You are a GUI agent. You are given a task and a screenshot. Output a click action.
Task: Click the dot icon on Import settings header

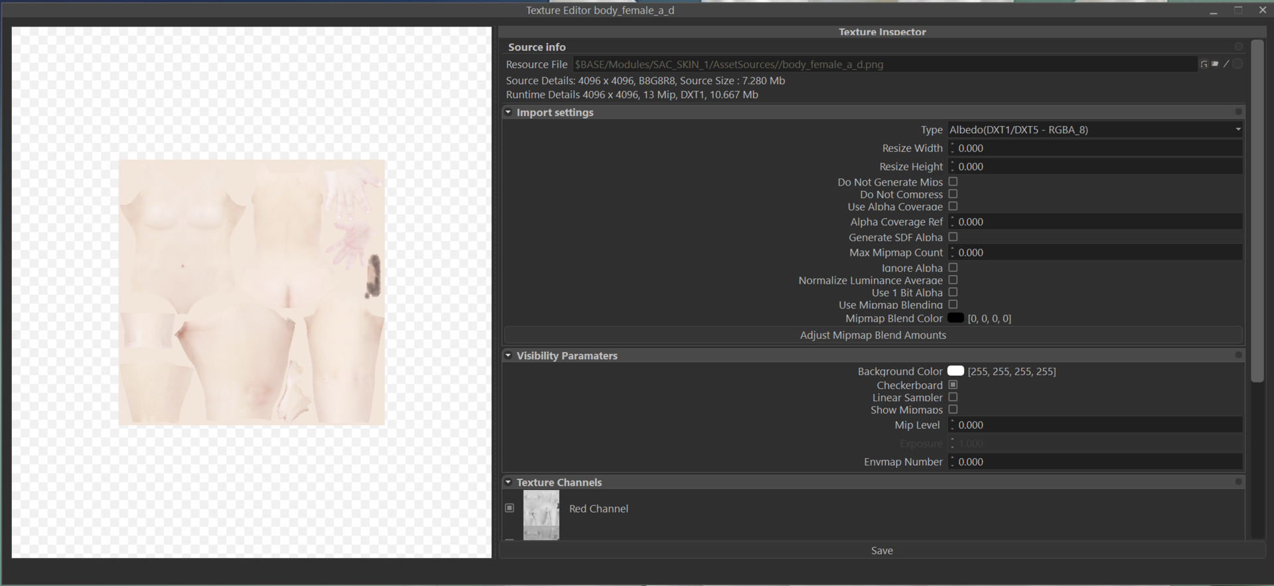tap(1238, 112)
